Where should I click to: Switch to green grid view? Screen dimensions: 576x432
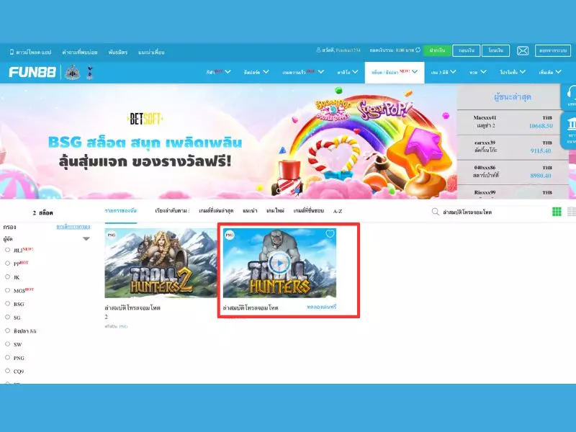click(x=557, y=212)
